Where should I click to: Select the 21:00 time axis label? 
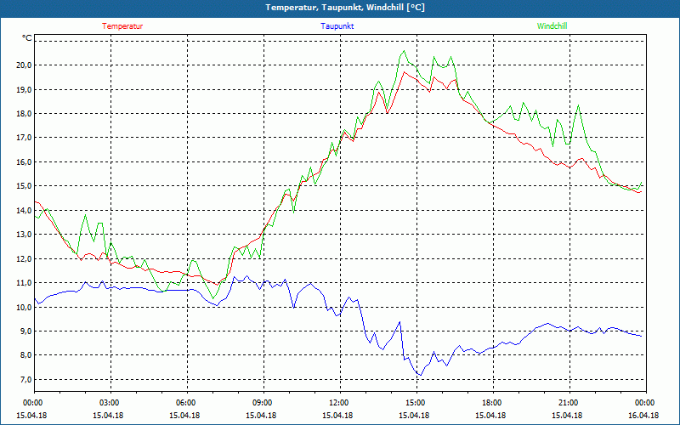[569, 403]
